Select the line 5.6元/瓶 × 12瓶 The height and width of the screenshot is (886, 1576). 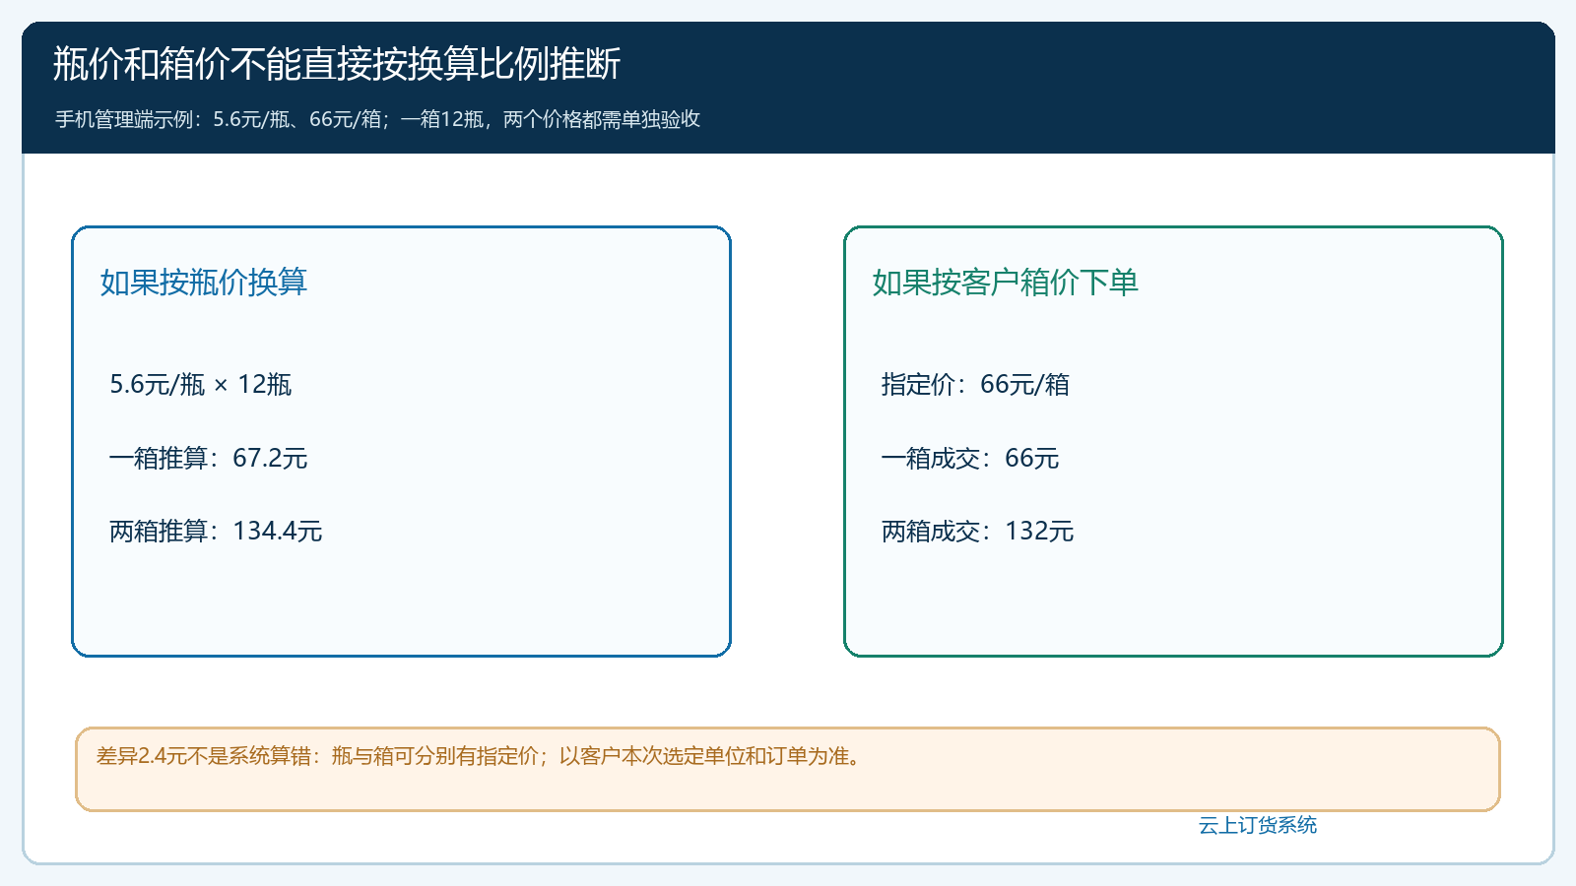(x=201, y=384)
